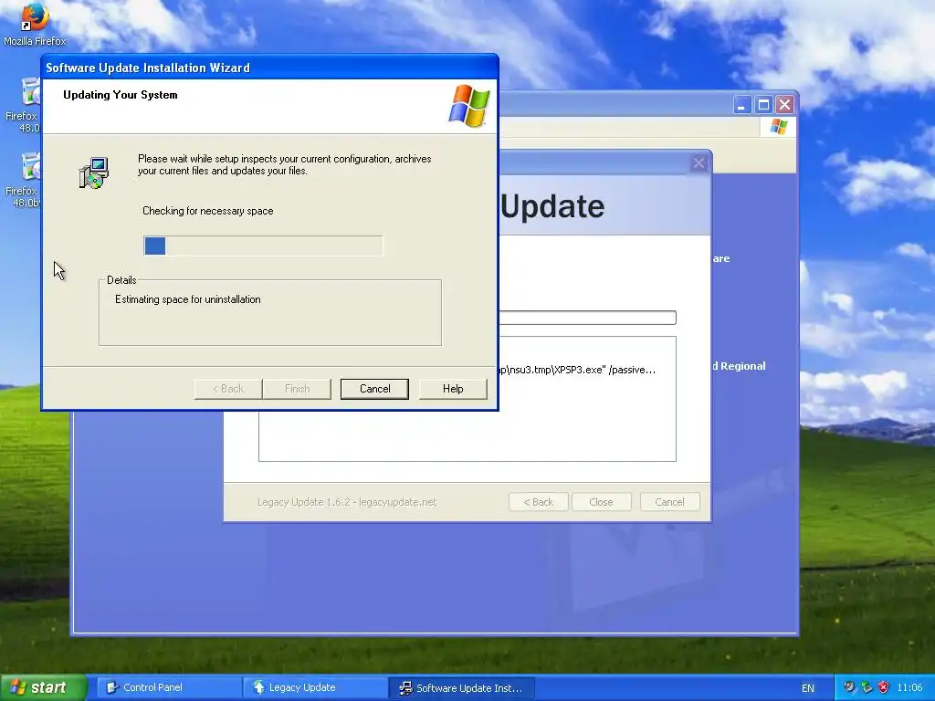The image size is (935, 701).
Task: Click the setup computer-and-disc icon in wizard
Action: coord(94,173)
